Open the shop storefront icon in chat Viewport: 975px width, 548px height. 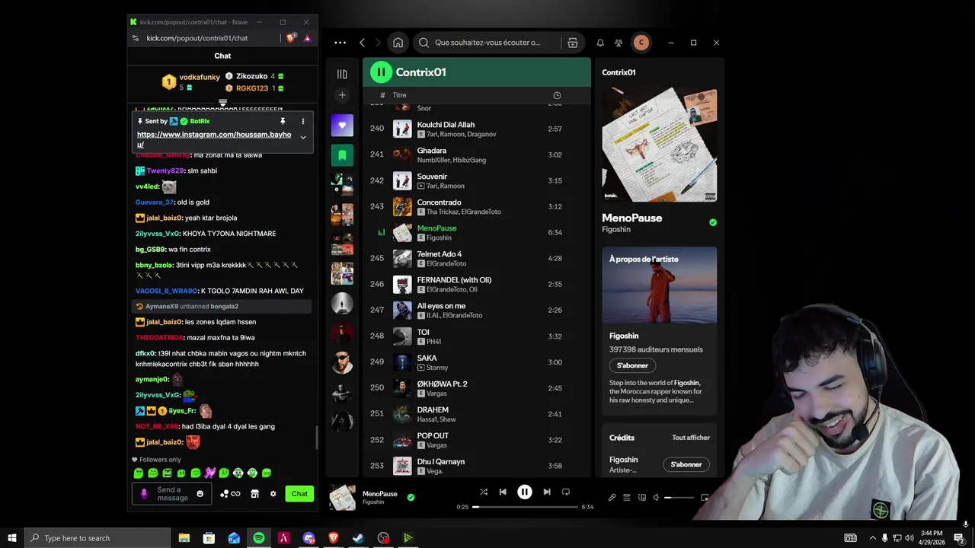point(255,494)
